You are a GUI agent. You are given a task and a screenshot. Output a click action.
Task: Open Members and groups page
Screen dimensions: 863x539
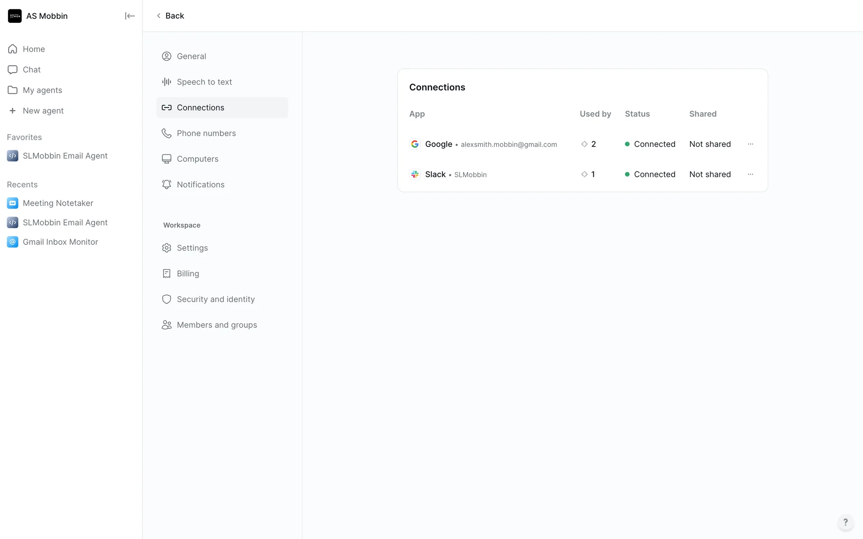pyautogui.click(x=217, y=325)
